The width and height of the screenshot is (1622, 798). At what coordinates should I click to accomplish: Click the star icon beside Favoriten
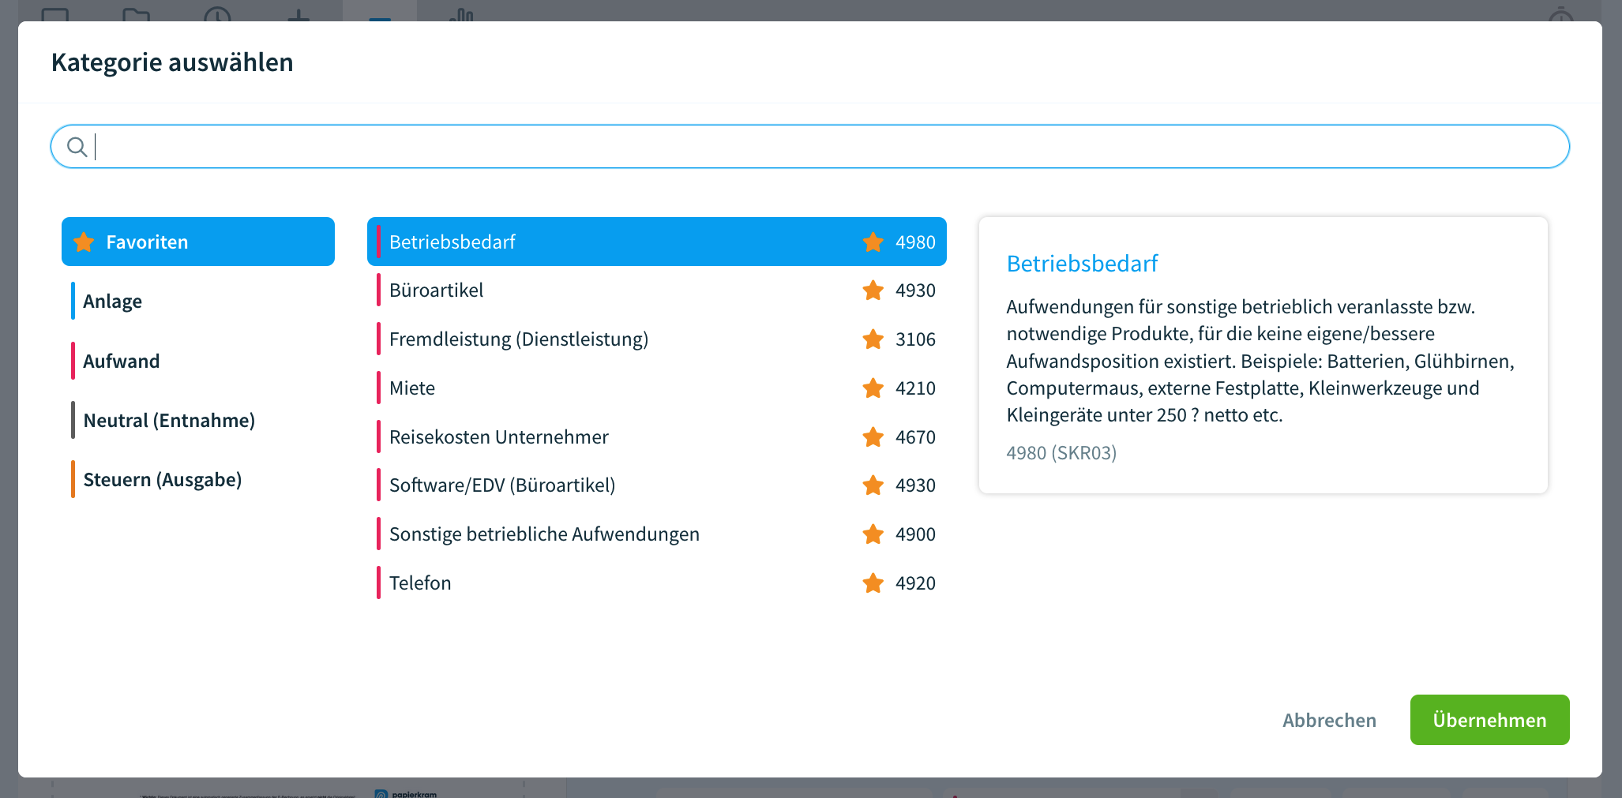point(82,242)
